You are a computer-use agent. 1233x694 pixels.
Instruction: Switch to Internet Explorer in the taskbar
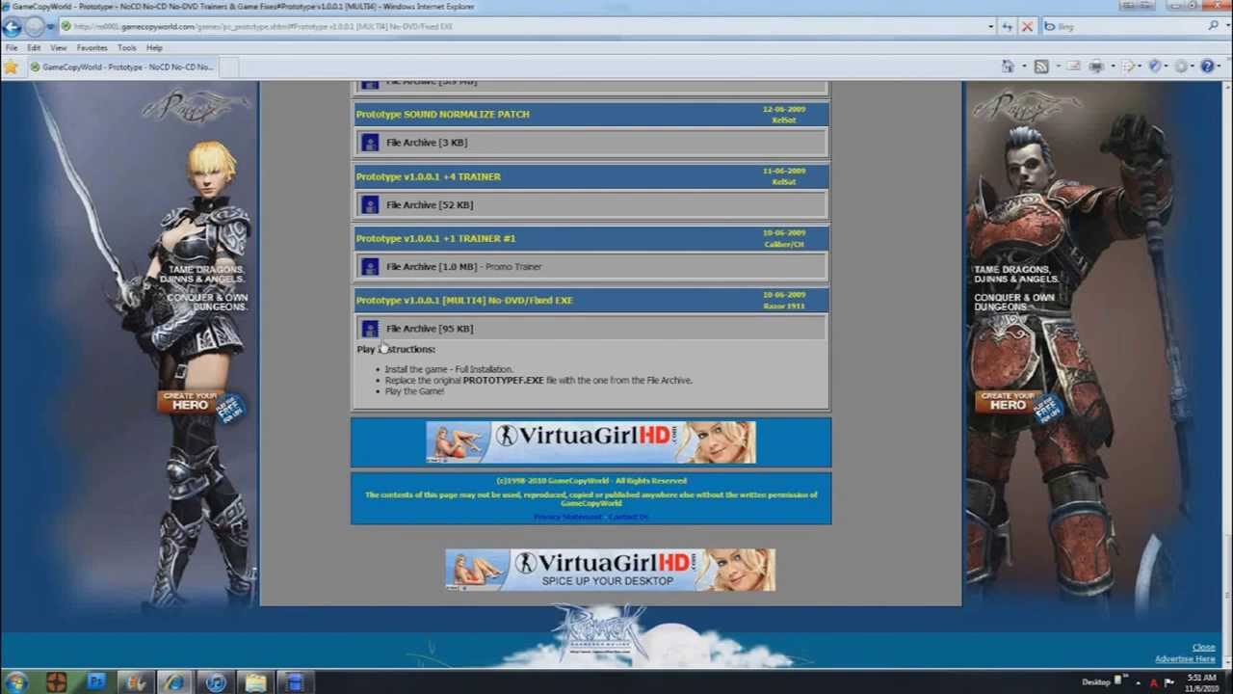(x=175, y=682)
